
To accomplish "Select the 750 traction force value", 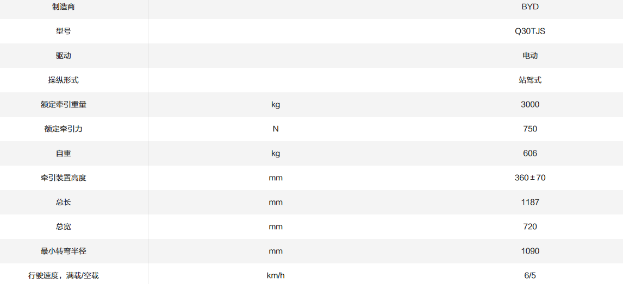I will tap(530, 129).
